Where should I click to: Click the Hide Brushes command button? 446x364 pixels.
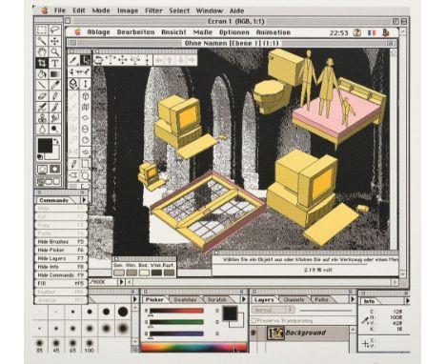[61, 242]
